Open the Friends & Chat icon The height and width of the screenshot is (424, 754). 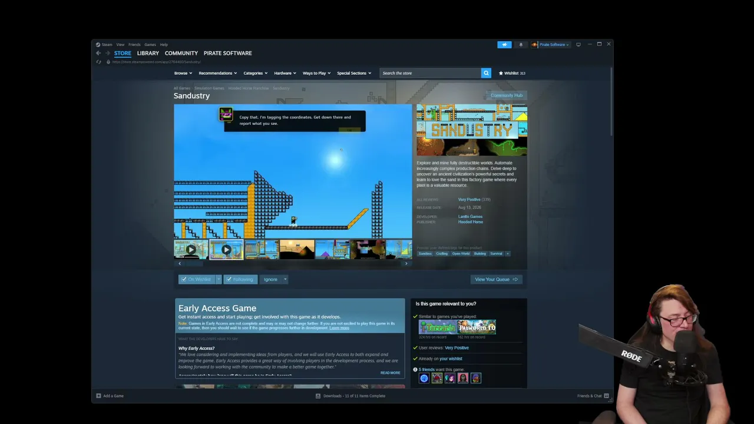[606, 396]
